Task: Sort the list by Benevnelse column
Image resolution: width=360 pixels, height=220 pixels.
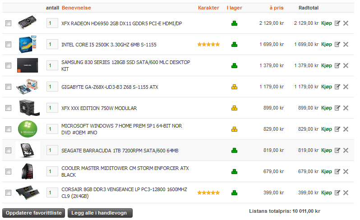Action: (76, 8)
